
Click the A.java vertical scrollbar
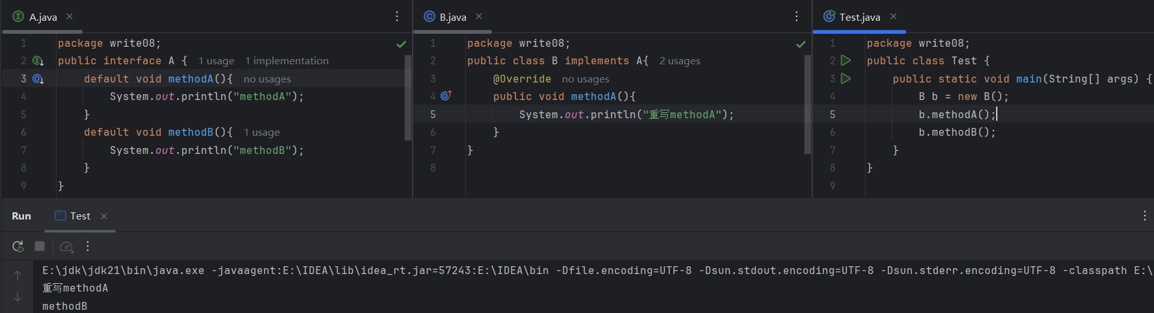408,97
